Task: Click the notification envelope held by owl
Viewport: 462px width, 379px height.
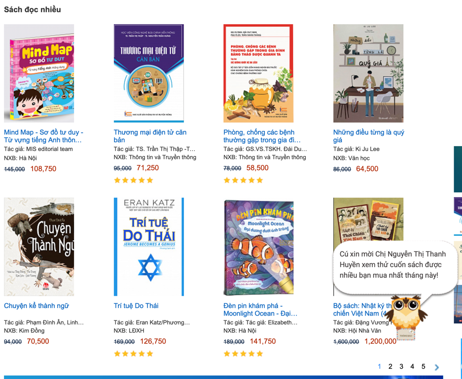Action: tap(406, 335)
